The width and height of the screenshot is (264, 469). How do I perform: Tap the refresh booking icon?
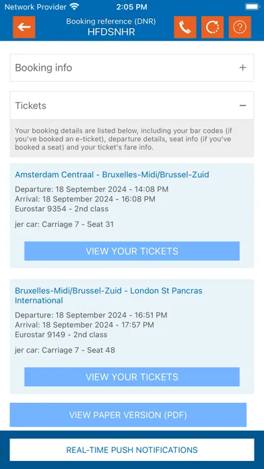(x=212, y=27)
